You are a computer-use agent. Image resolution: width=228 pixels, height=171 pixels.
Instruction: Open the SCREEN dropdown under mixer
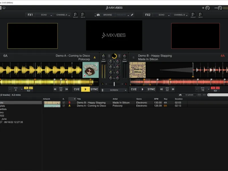tap(116, 90)
